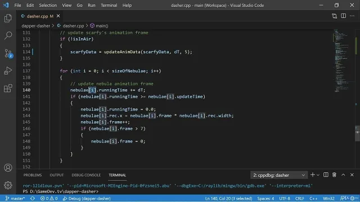Open the terminal selector dropdown cppdbg: dasher
Viewport: 360px width, 202px height.
[x=279, y=175]
